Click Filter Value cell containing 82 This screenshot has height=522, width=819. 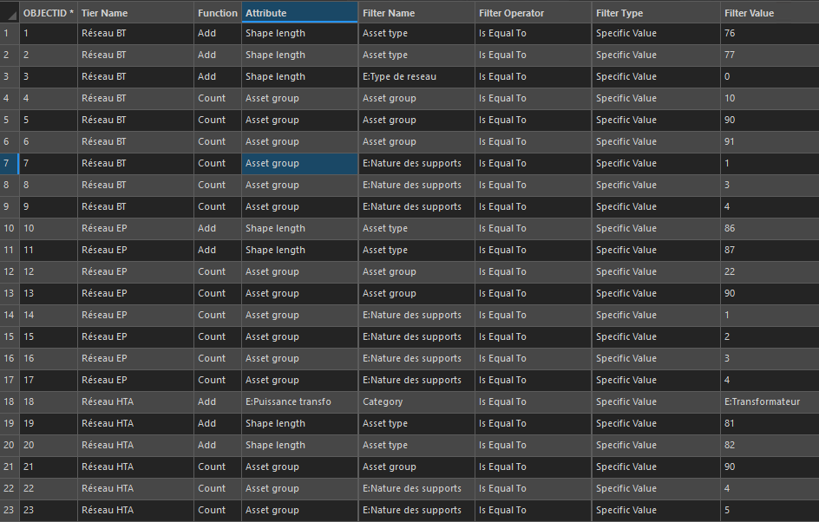pyautogui.click(x=770, y=446)
